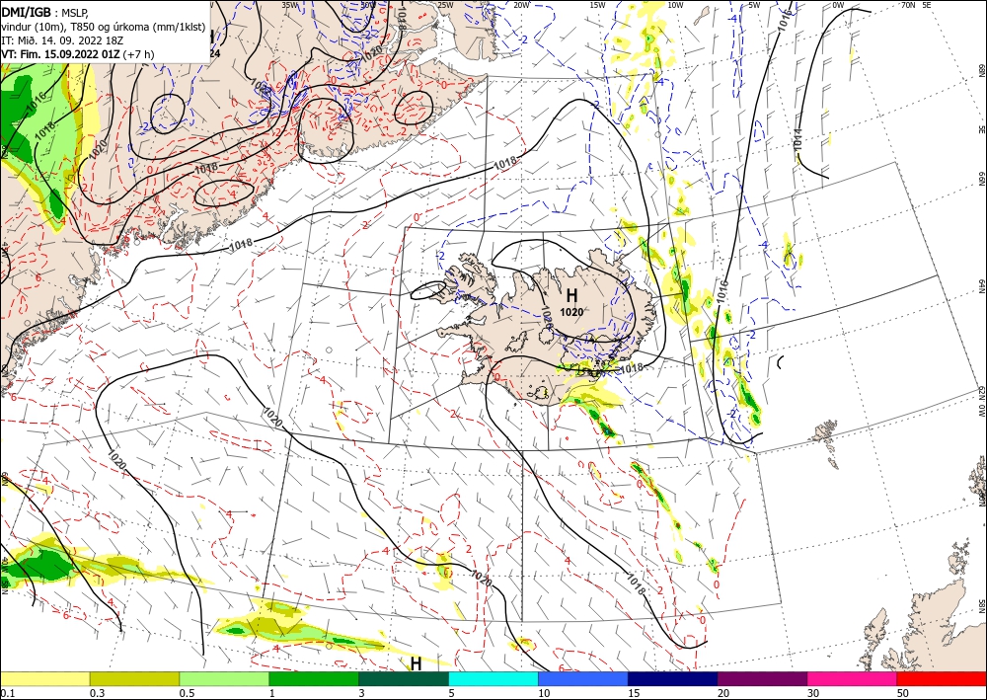This screenshot has width=987, height=700.
Task: Choose the navy 15 mm legend swatch
Action: pyautogui.click(x=673, y=678)
